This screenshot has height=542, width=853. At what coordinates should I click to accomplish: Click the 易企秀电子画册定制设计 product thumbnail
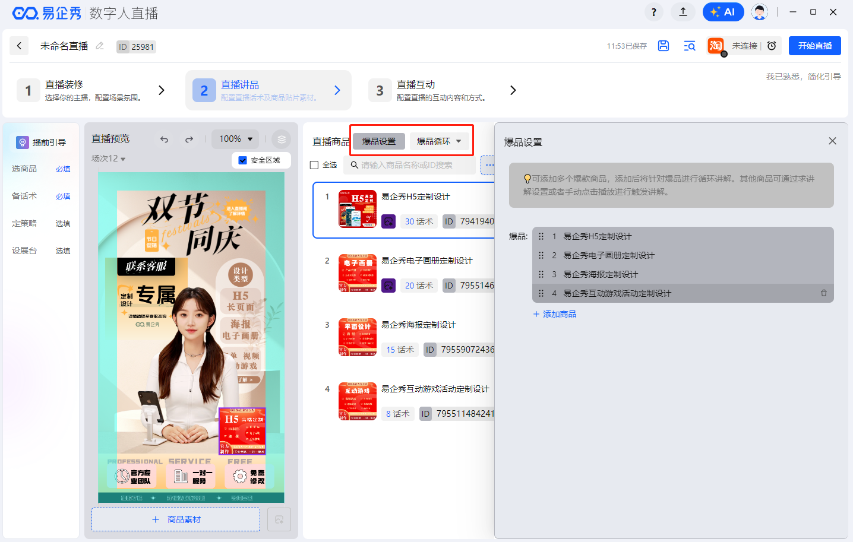358,273
